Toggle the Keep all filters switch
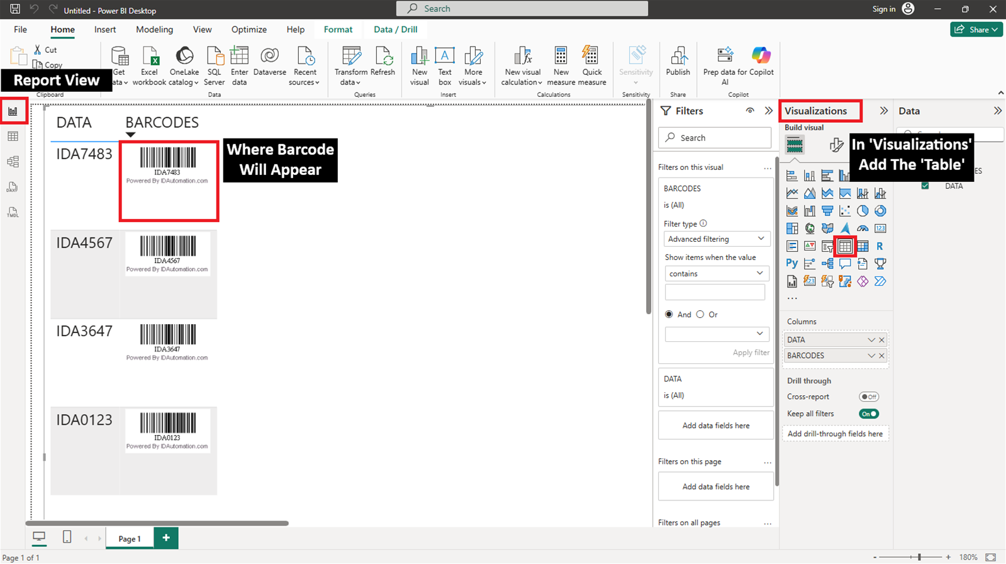Viewport: 1006px width, 564px height. (x=869, y=414)
